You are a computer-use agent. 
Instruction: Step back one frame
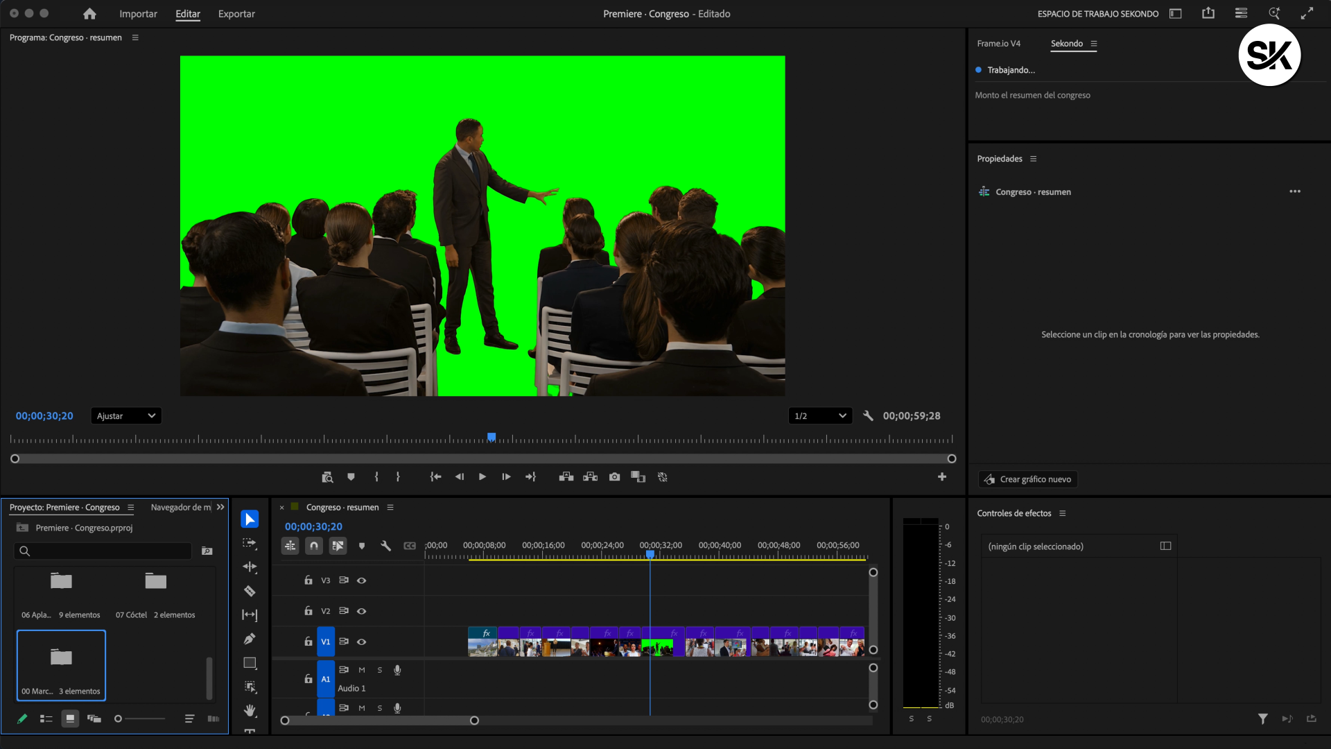pos(459,477)
